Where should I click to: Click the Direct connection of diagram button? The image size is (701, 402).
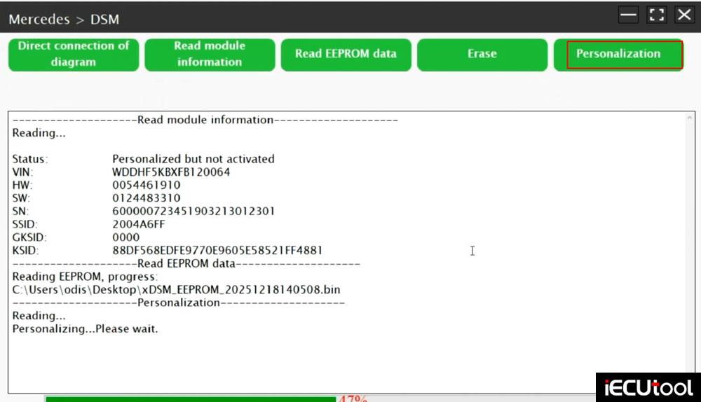pyautogui.click(x=74, y=54)
